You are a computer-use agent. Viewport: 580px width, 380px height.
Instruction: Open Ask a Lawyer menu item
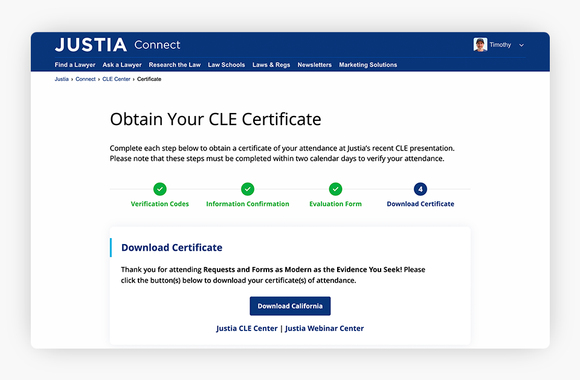(122, 65)
